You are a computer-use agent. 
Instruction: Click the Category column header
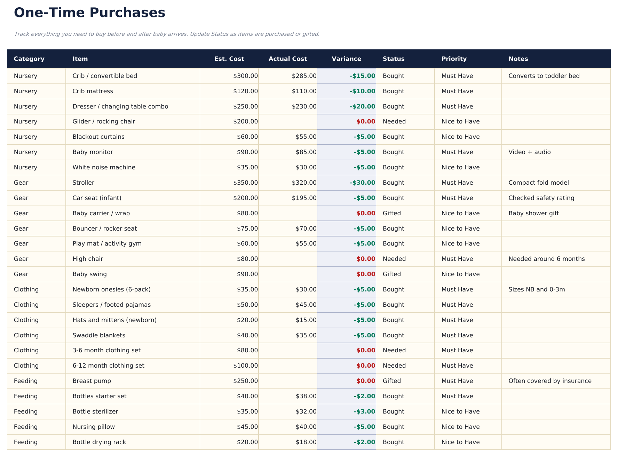(29, 59)
